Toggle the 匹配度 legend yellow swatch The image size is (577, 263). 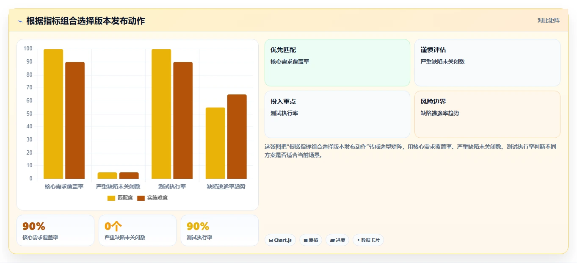111,198
